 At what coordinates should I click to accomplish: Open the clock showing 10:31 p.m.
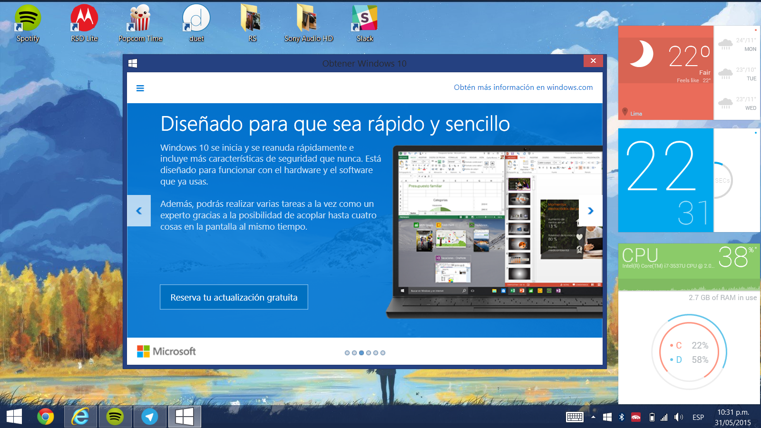(x=733, y=417)
